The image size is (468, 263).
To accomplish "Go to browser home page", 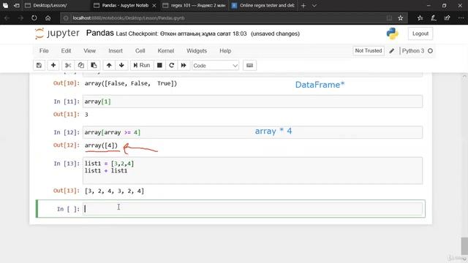I will pos(48,18).
